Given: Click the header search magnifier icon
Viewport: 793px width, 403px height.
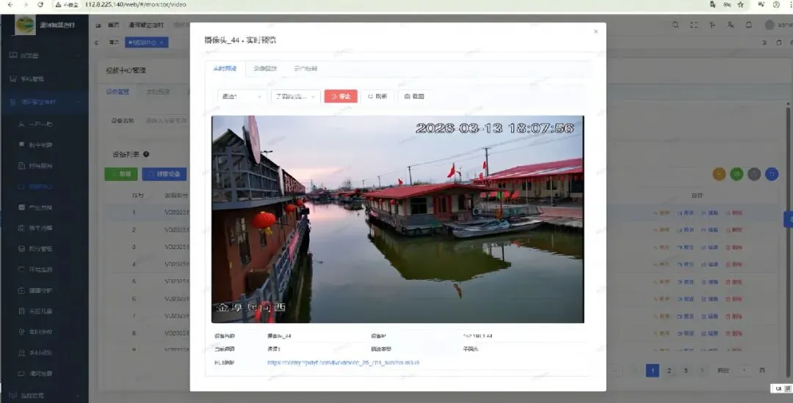Looking at the screenshot, I should (x=676, y=25).
